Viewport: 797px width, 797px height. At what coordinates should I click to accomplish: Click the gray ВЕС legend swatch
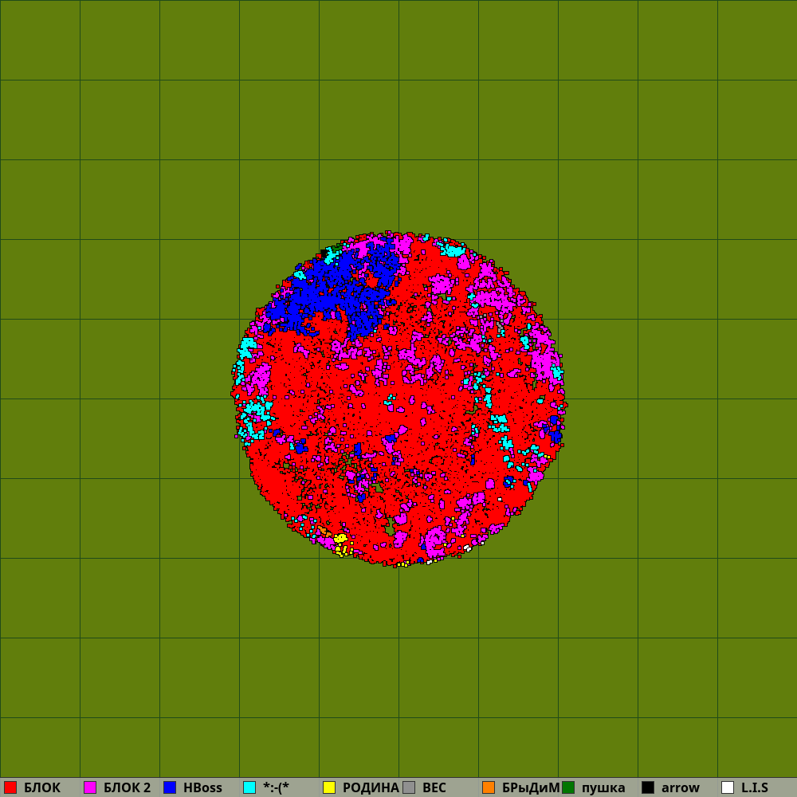coord(409,787)
